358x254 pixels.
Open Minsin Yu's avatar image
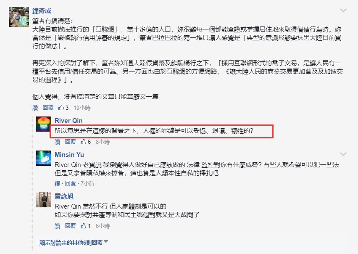tap(44, 158)
